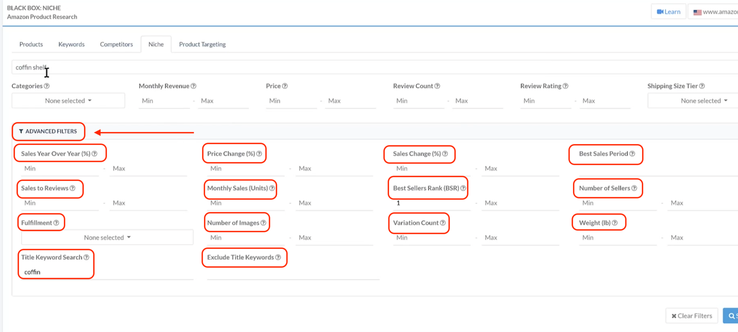The image size is (738, 332).
Task: Click the Price Change (%) help icon
Action: click(x=259, y=154)
